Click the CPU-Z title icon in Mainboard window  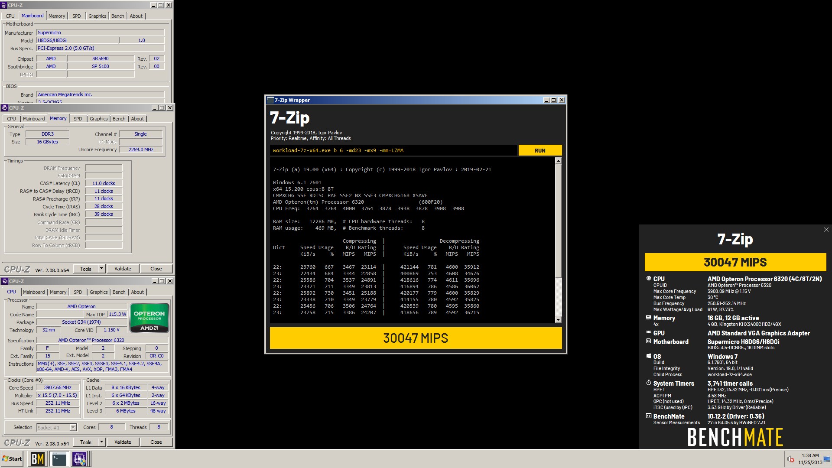click(4, 5)
